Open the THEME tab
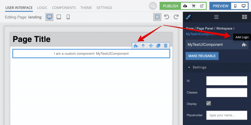The image size is (251, 125). 86,7
